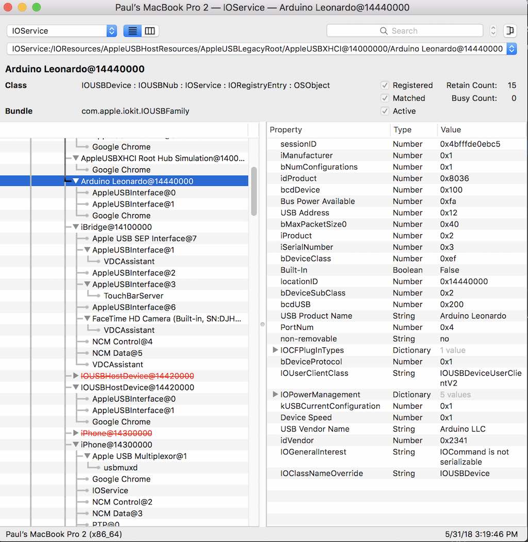This screenshot has width=528, height=542.
Task: Toggle the inspector sidebar panel icon
Action: pos(510,31)
